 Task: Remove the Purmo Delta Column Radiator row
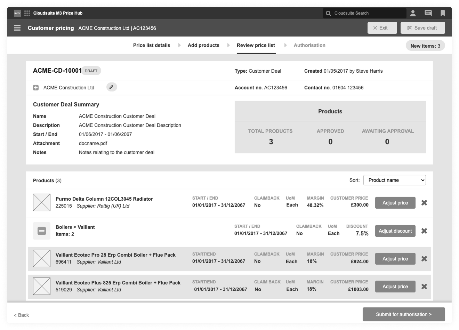point(424,203)
